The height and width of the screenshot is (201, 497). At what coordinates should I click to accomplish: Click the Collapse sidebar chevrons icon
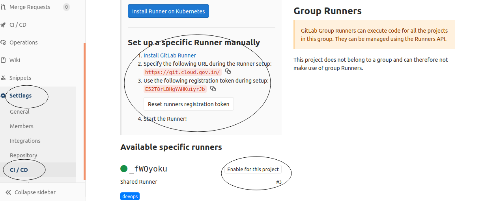(x=8, y=192)
